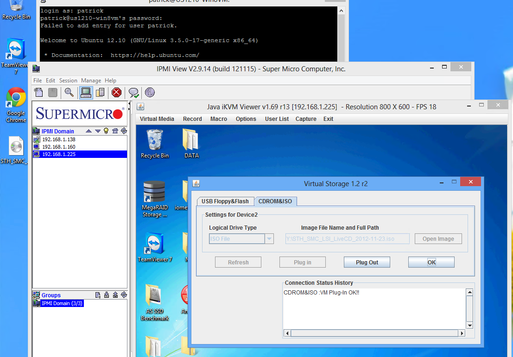
Task: Click the new group icon in Groups header
Action: pos(98,295)
